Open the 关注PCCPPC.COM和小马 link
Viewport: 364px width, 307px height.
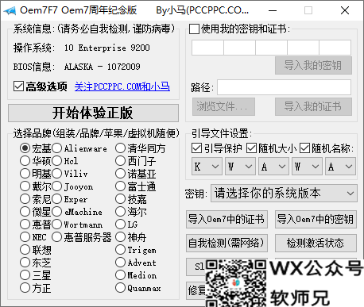click(122, 86)
